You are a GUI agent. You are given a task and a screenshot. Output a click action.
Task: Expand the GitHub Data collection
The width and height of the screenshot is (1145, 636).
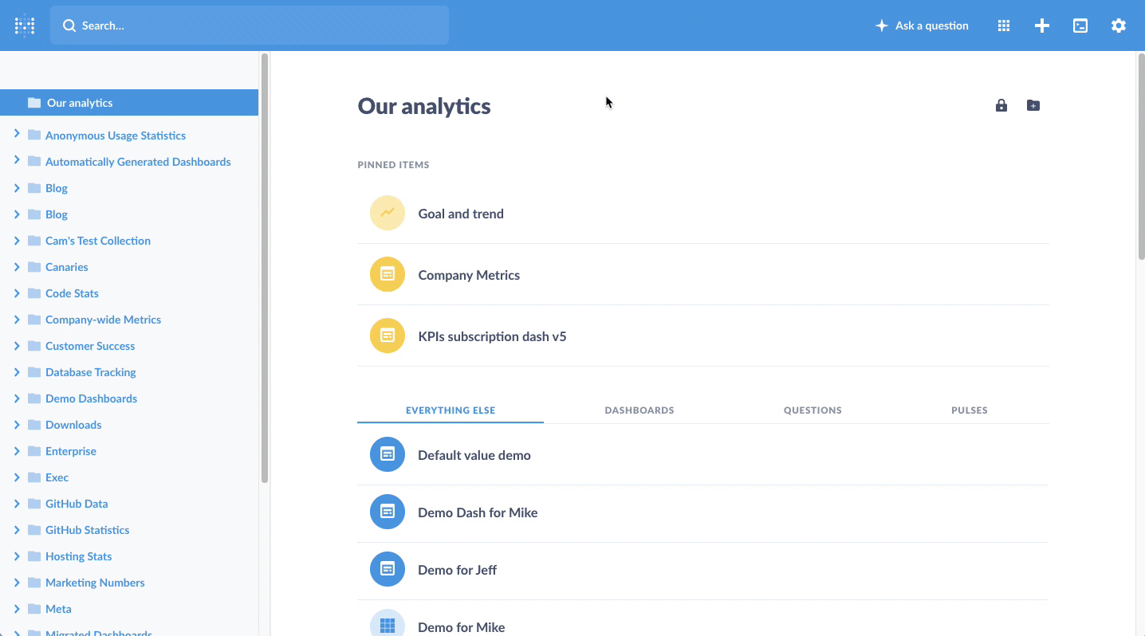click(18, 503)
